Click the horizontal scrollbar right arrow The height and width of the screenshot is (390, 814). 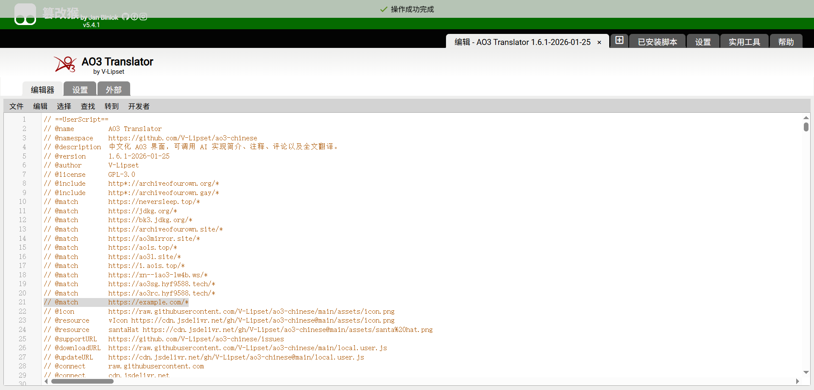coord(797,381)
